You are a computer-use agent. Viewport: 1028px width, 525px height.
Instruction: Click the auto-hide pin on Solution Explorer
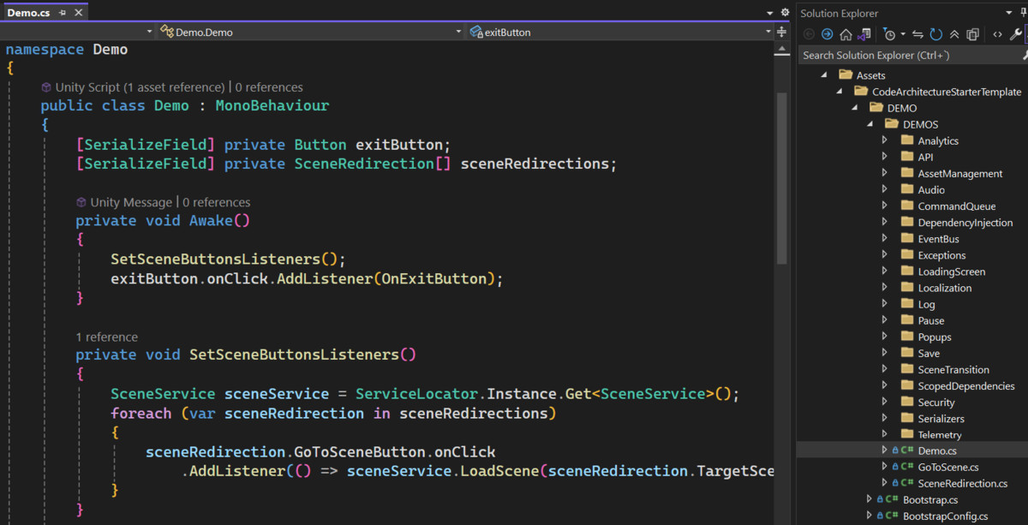pos(1024,12)
